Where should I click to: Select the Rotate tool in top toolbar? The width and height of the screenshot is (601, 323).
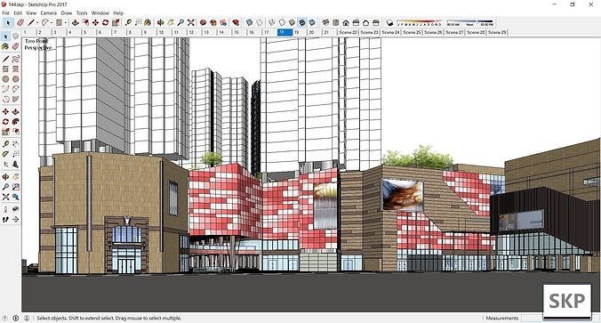(x=106, y=22)
